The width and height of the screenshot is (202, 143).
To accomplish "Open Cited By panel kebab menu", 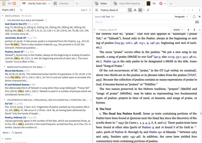I will coord(90,10).
